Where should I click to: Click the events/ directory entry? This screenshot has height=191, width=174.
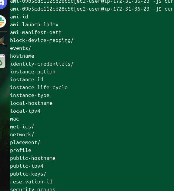20,48
